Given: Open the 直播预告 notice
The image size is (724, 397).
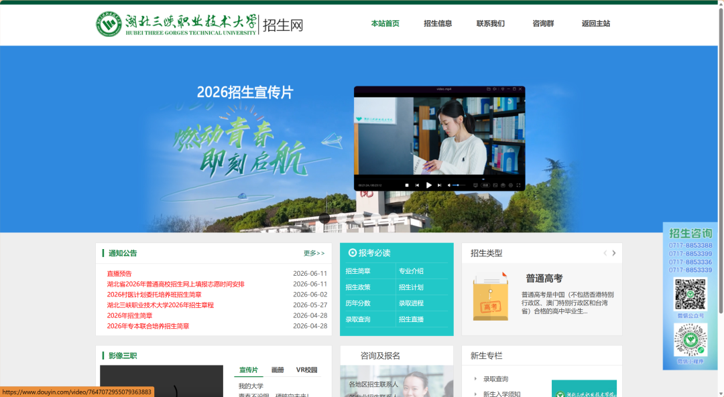Looking at the screenshot, I should pyautogui.click(x=119, y=273).
